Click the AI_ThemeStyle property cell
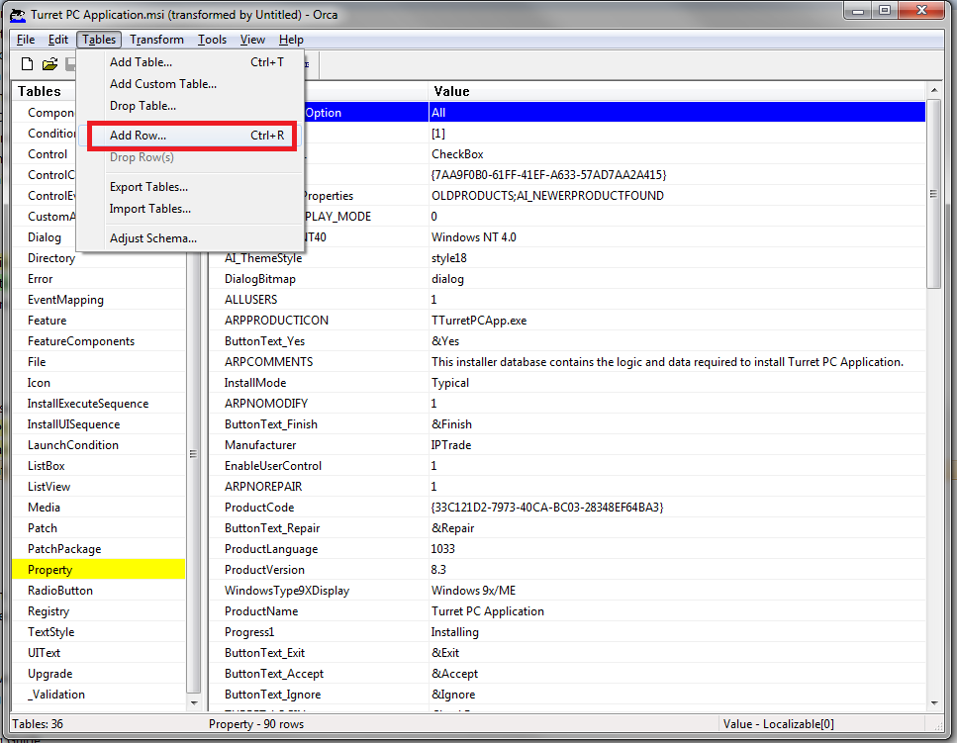 point(319,258)
